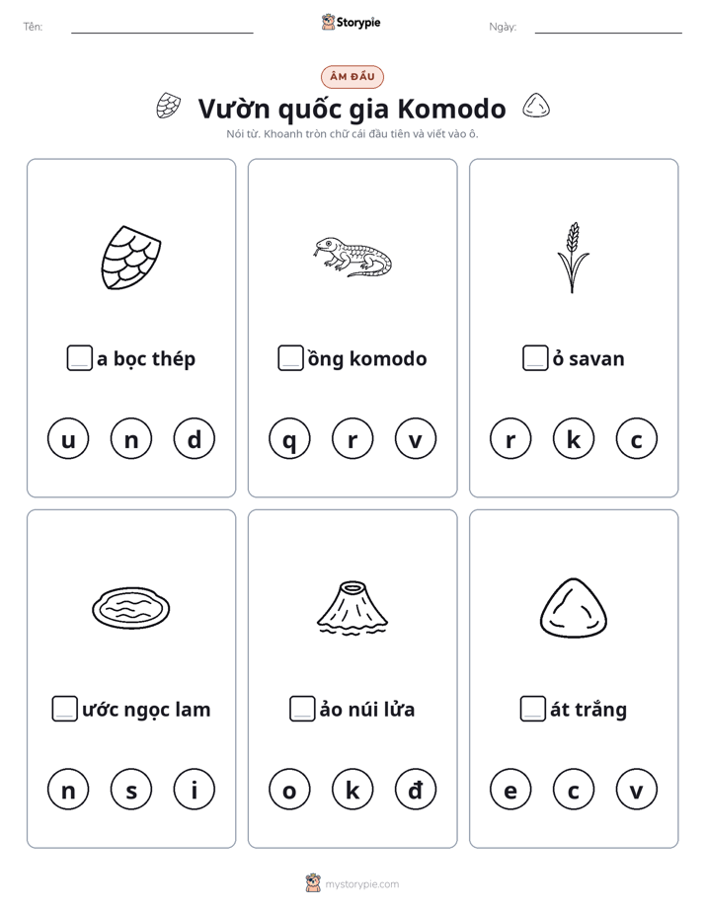Image resolution: width=705 pixels, height=912 pixels.
Task: Click the turquoise water pool picture
Action: point(131,608)
